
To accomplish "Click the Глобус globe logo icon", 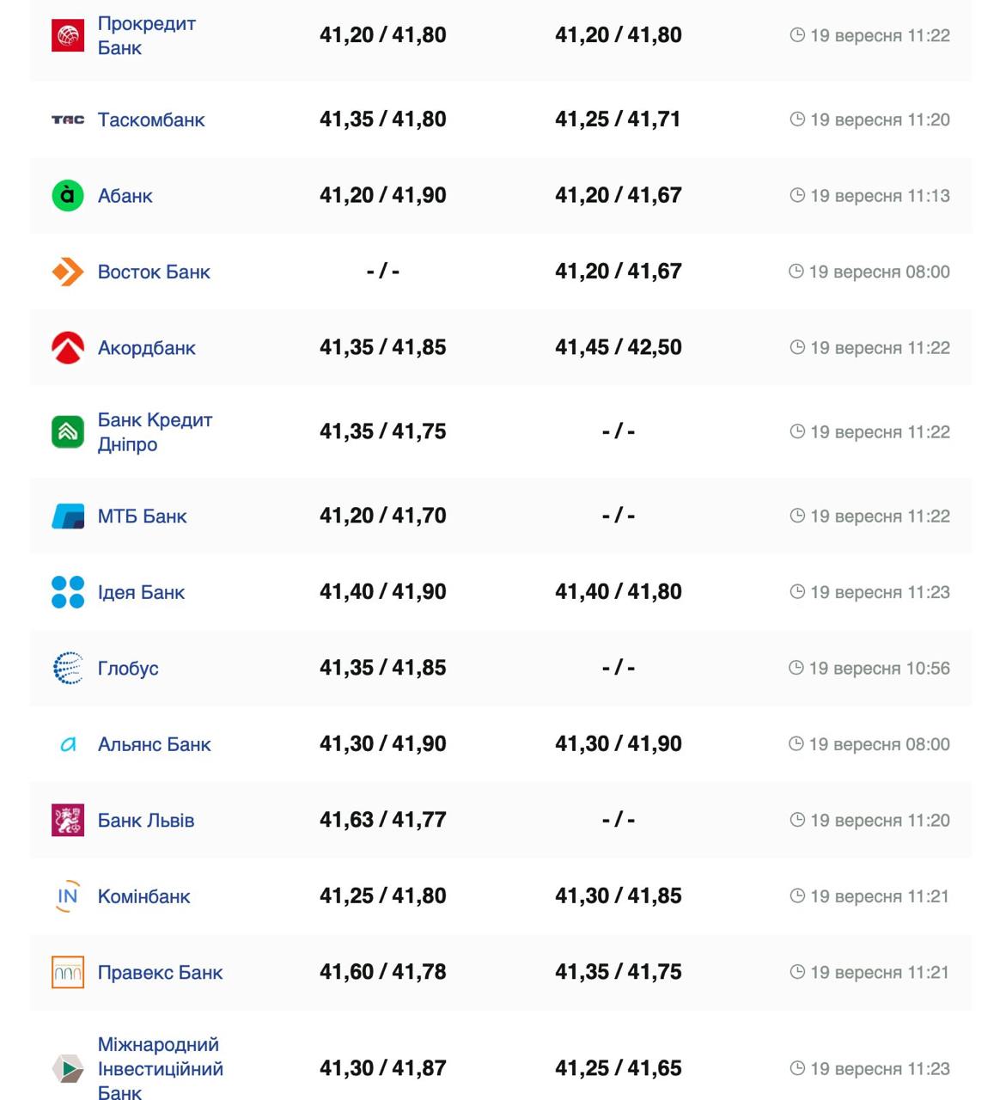I will click(x=68, y=668).
